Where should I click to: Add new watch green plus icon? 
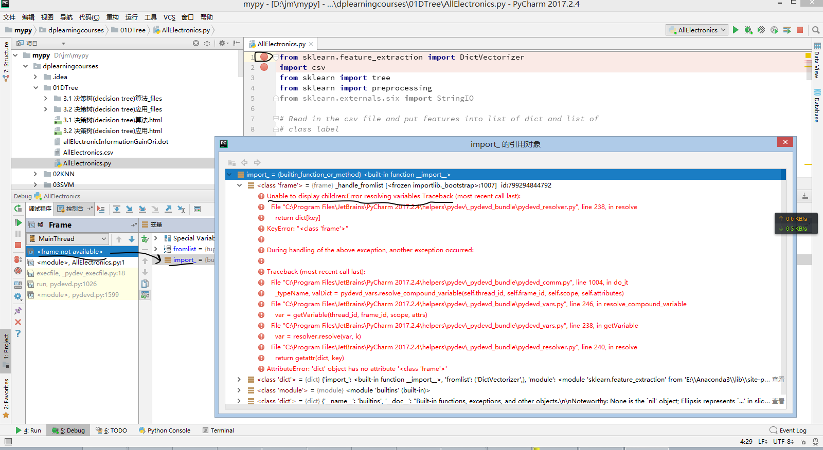point(145,239)
